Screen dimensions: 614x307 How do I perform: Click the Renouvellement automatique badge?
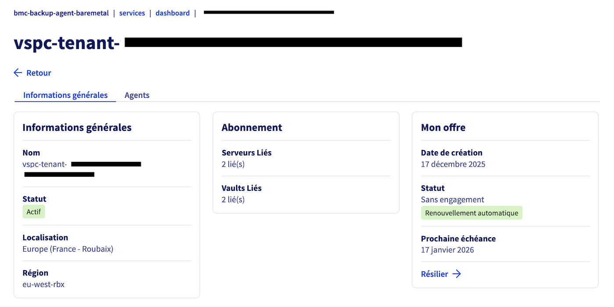pyautogui.click(x=471, y=213)
